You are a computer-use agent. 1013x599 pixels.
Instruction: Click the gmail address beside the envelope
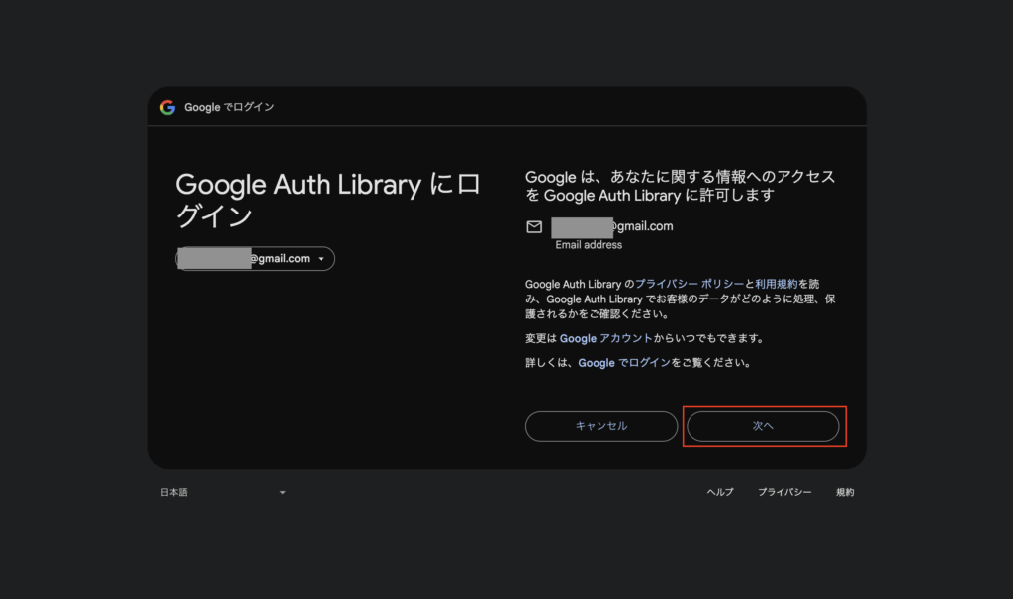pyautogui.click(x=613, y=226)
